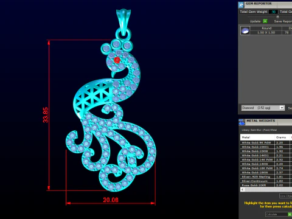Image resolution: width=292 pixels, height=219 pixels.
Task: Select the Silver .925 Sterling row
Action: (265, 176)
